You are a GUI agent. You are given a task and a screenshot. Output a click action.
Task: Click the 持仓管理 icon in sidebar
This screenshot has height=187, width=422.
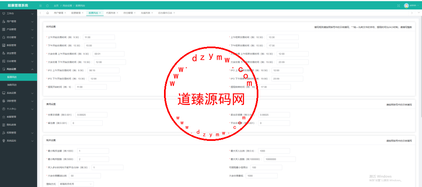(3, 37)
